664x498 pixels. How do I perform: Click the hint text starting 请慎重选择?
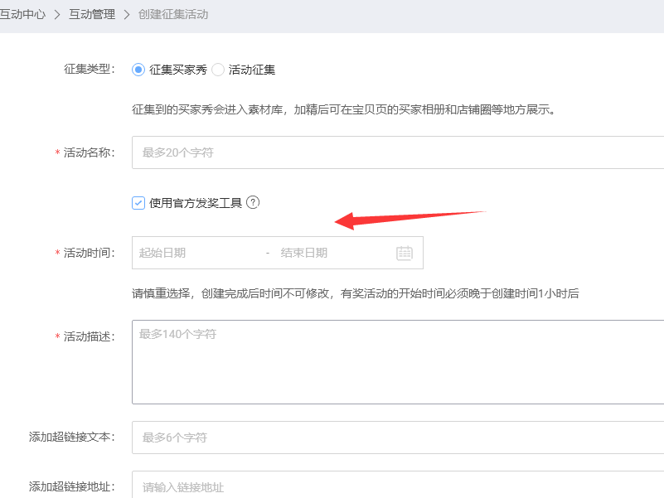356,293
